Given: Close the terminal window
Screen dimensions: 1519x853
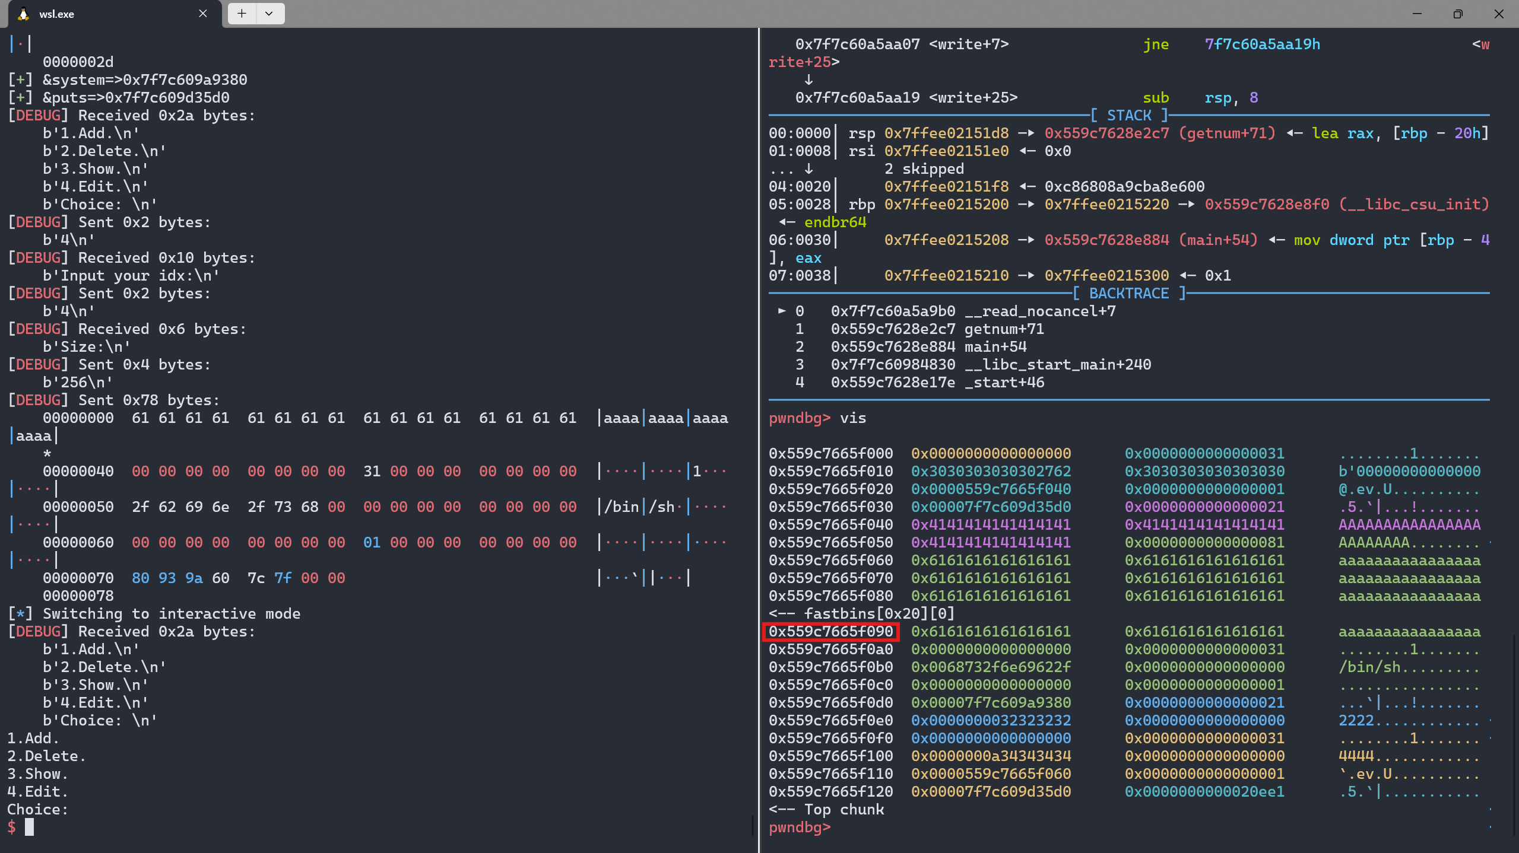Looking at the screenshot, I should coord(1499,14).
